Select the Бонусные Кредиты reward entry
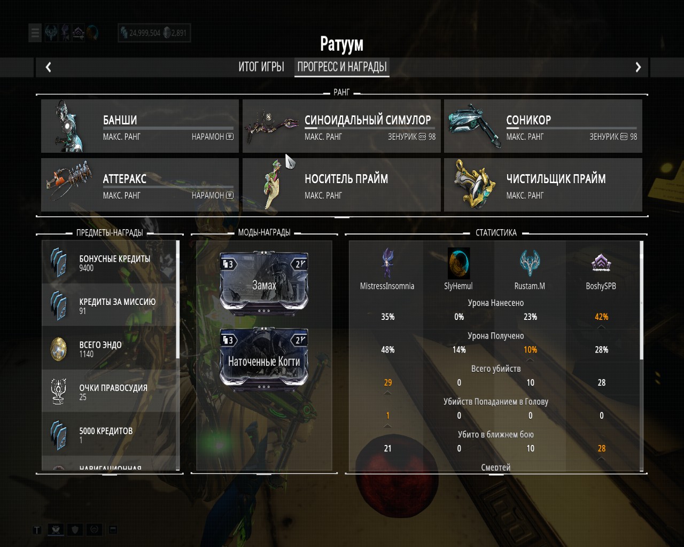684x547 pixels. [x=109, y=262]
